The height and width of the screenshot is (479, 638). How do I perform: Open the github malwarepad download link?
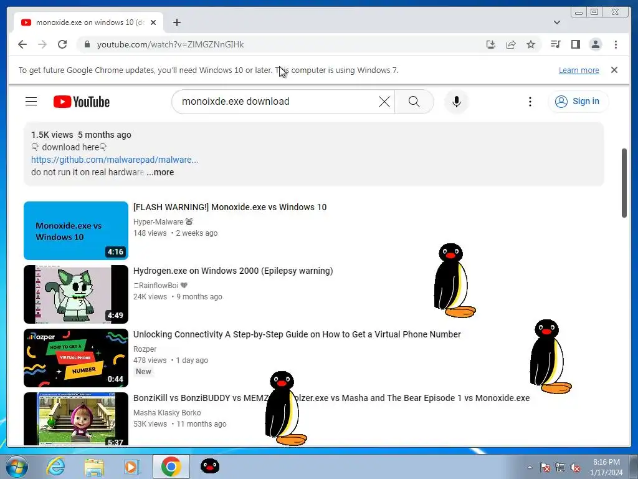115,160
